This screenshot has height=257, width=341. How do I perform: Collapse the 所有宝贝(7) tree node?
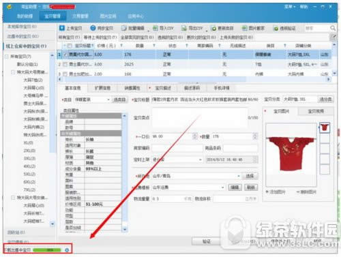point(7,57)
